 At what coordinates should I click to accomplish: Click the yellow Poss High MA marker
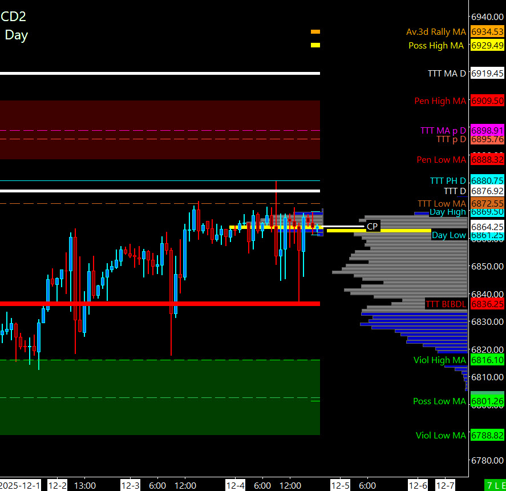(x=315, y=45)
